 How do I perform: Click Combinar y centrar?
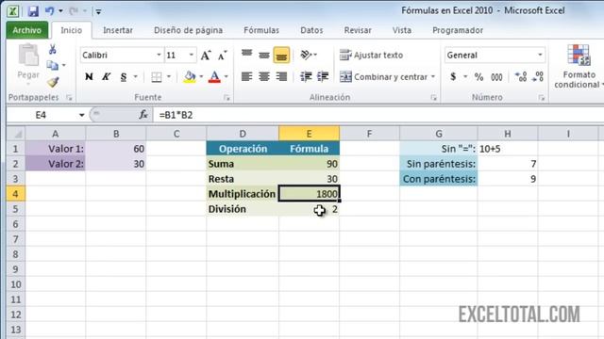point(383,77)
